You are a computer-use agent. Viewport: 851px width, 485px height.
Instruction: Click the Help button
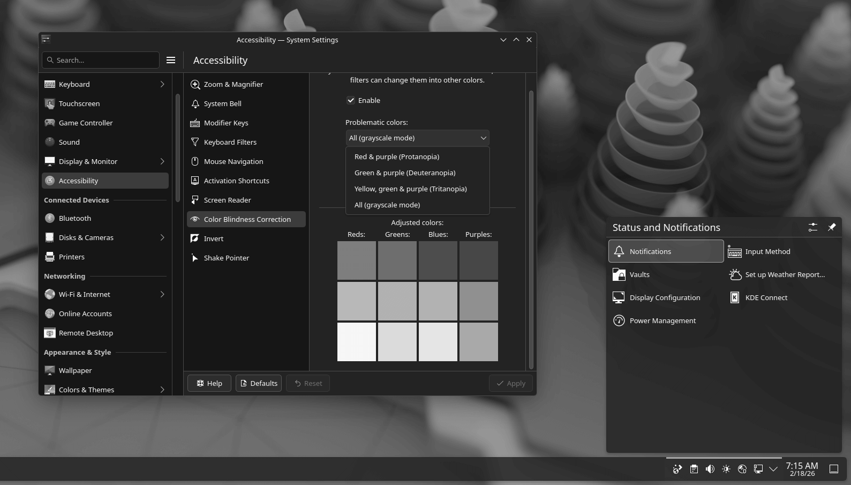click(x=209, y=383)
